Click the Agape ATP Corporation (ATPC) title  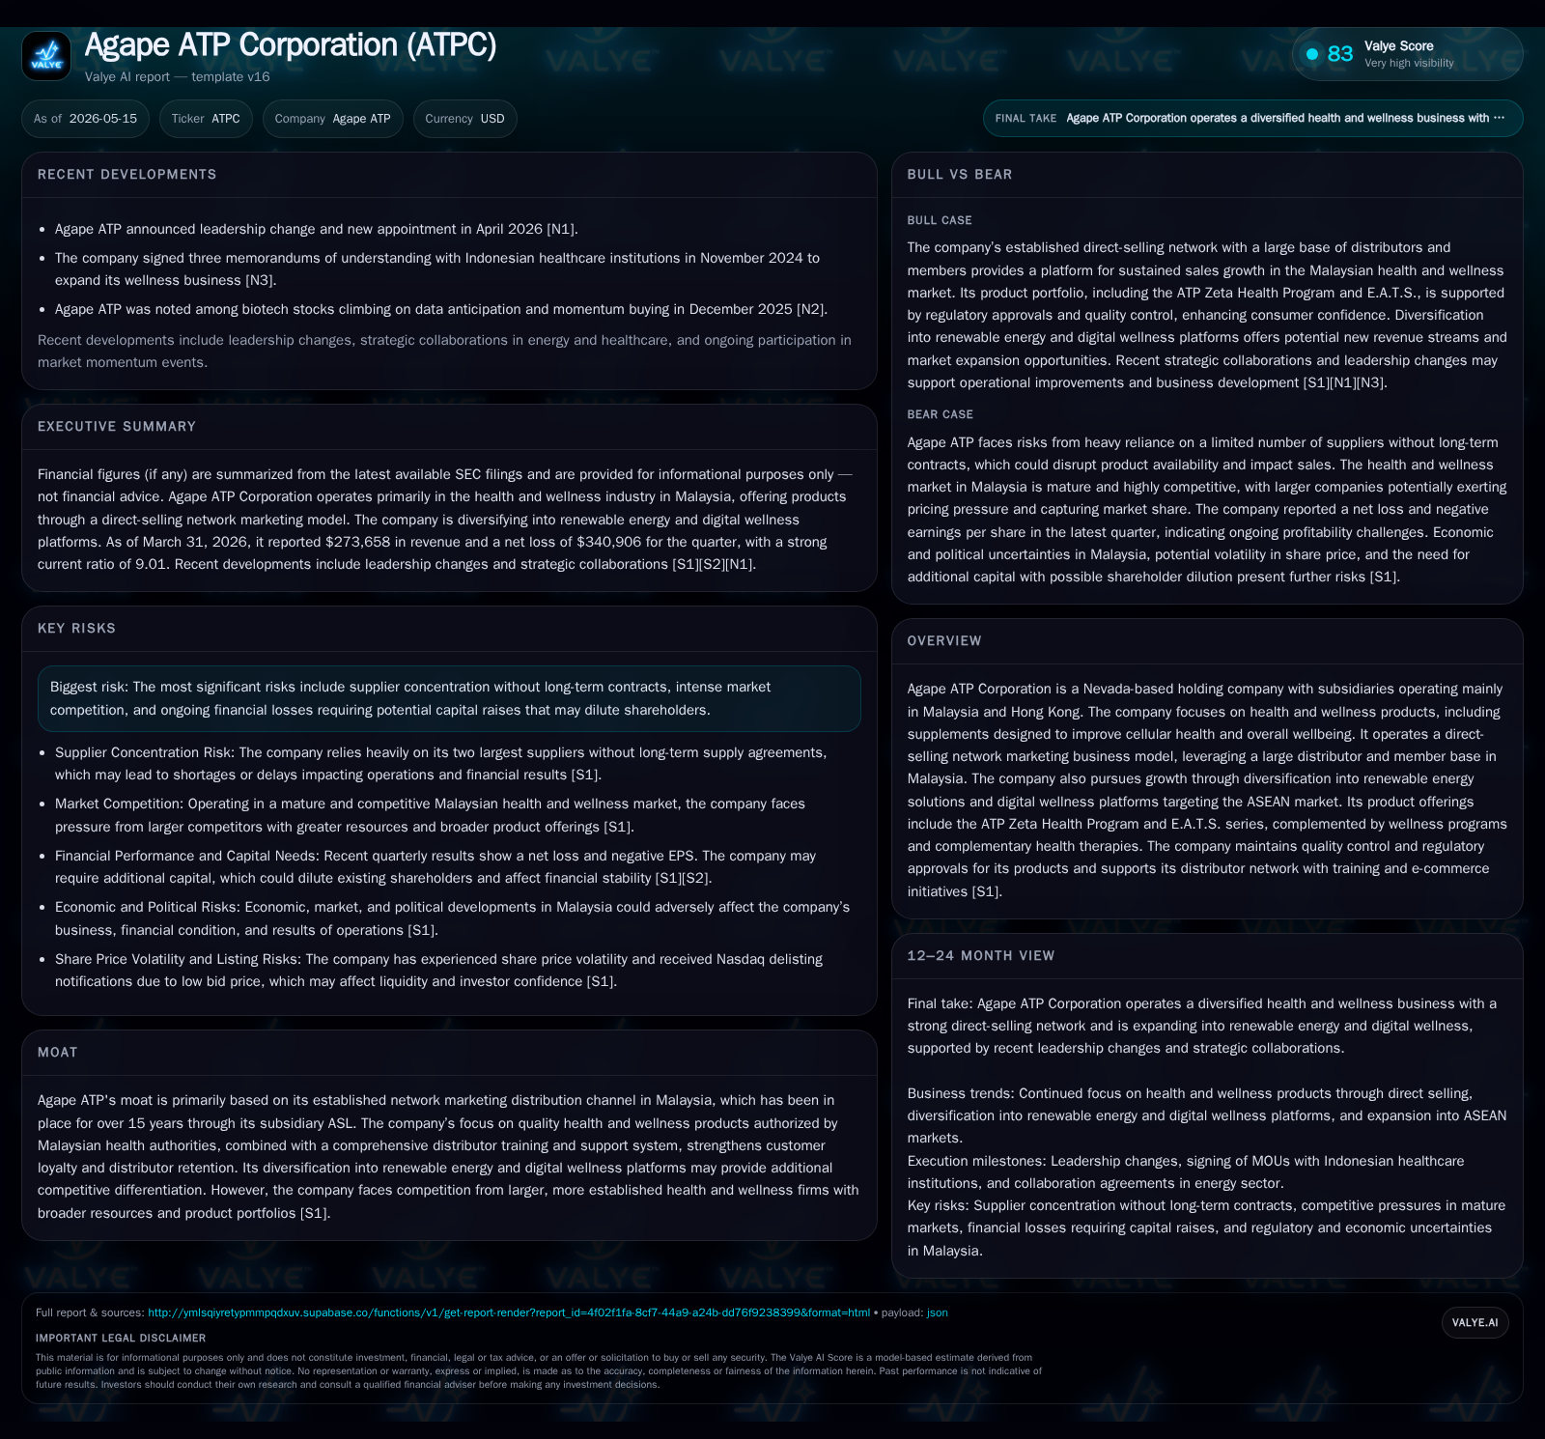[291, 45]
